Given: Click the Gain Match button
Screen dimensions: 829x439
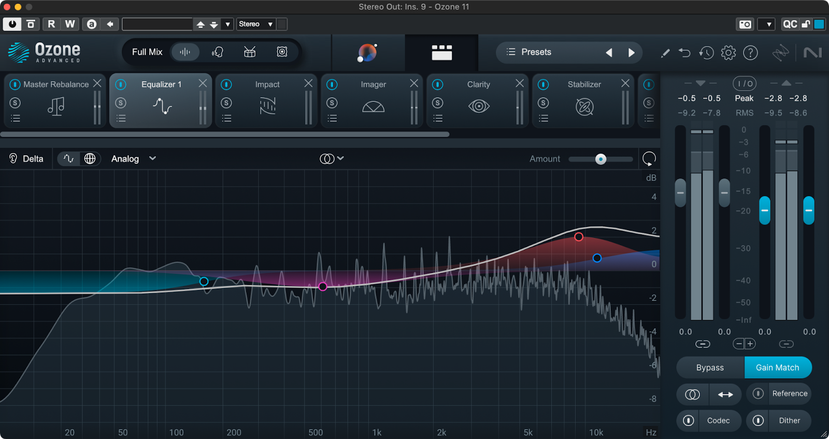Looking at the screenshot, I should [x=778, y=368].
